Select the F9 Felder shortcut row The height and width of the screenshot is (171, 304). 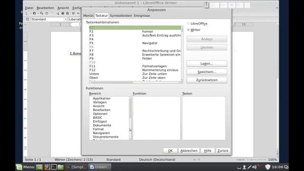point(135,58)
